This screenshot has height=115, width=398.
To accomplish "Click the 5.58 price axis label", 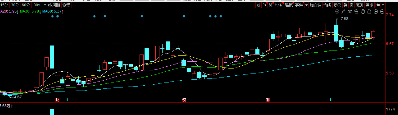I will [390, 73].
